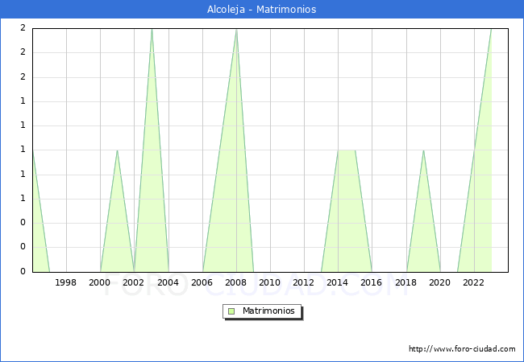Click the 2010 x-axis year label

pyautogui.click(x=269, y=282)
